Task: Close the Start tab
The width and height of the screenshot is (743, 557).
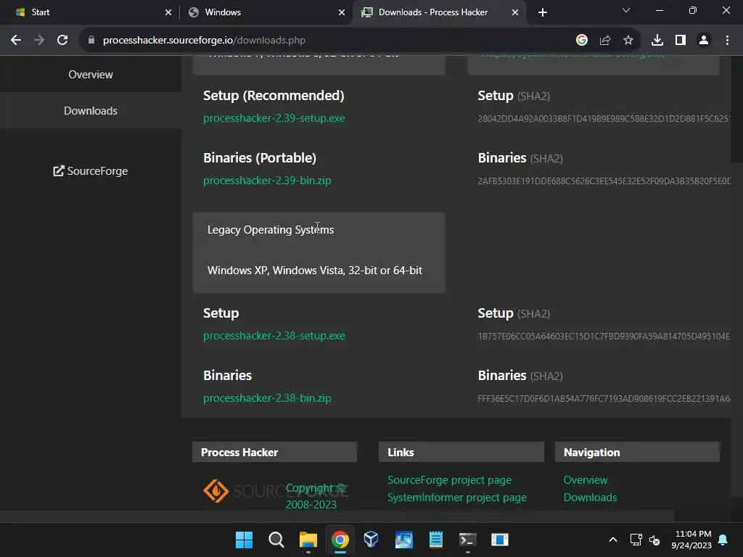Action: pyautogui.click(x=168, y=12)
